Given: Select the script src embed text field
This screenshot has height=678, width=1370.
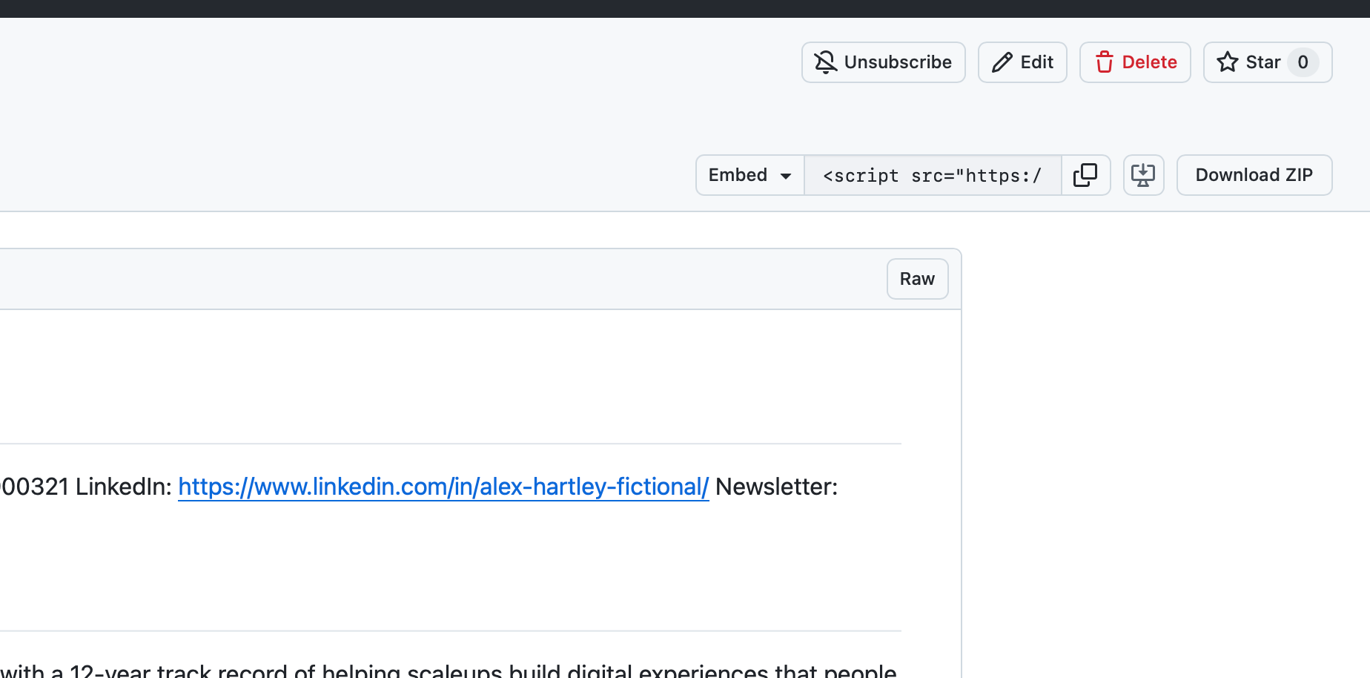Looking at the screenshot, I should tap(932, 176).
